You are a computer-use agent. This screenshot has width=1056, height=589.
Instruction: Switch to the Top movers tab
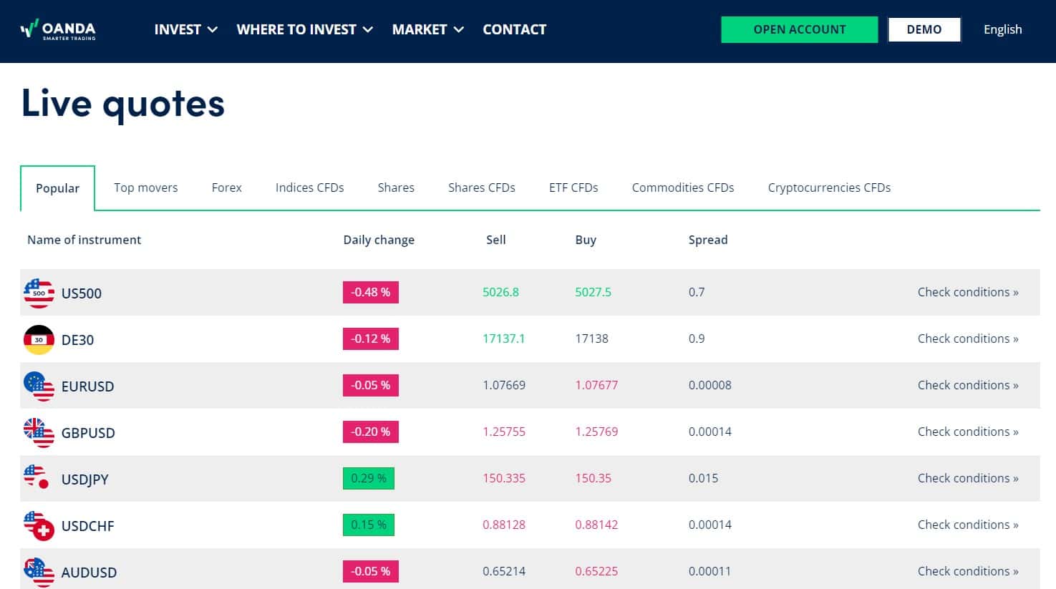[x=145, y=188]
